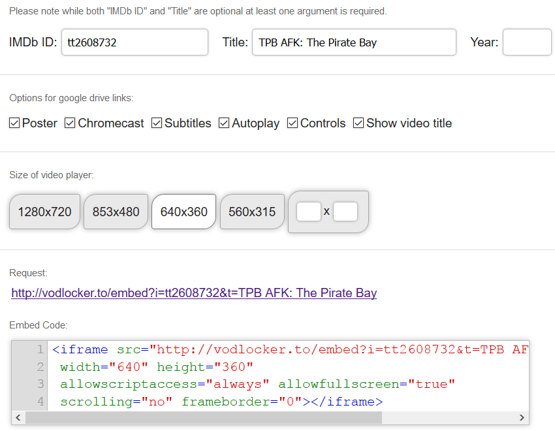Click the iframe src line in embed code

pos(291,349)
